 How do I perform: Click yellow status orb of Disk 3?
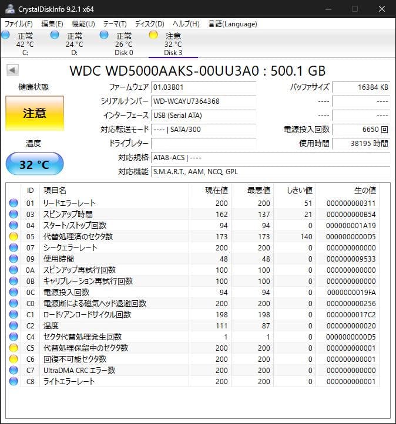[x=153, y=35]
